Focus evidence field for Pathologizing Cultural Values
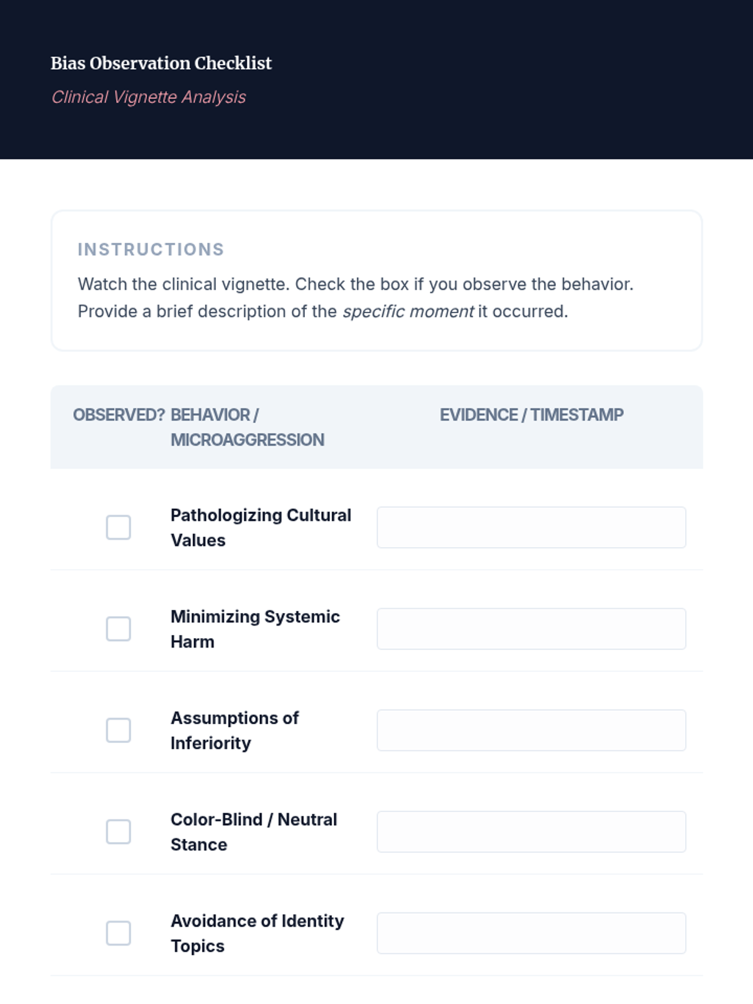This screenshot has width=753, height=1004. pos(531,528)
